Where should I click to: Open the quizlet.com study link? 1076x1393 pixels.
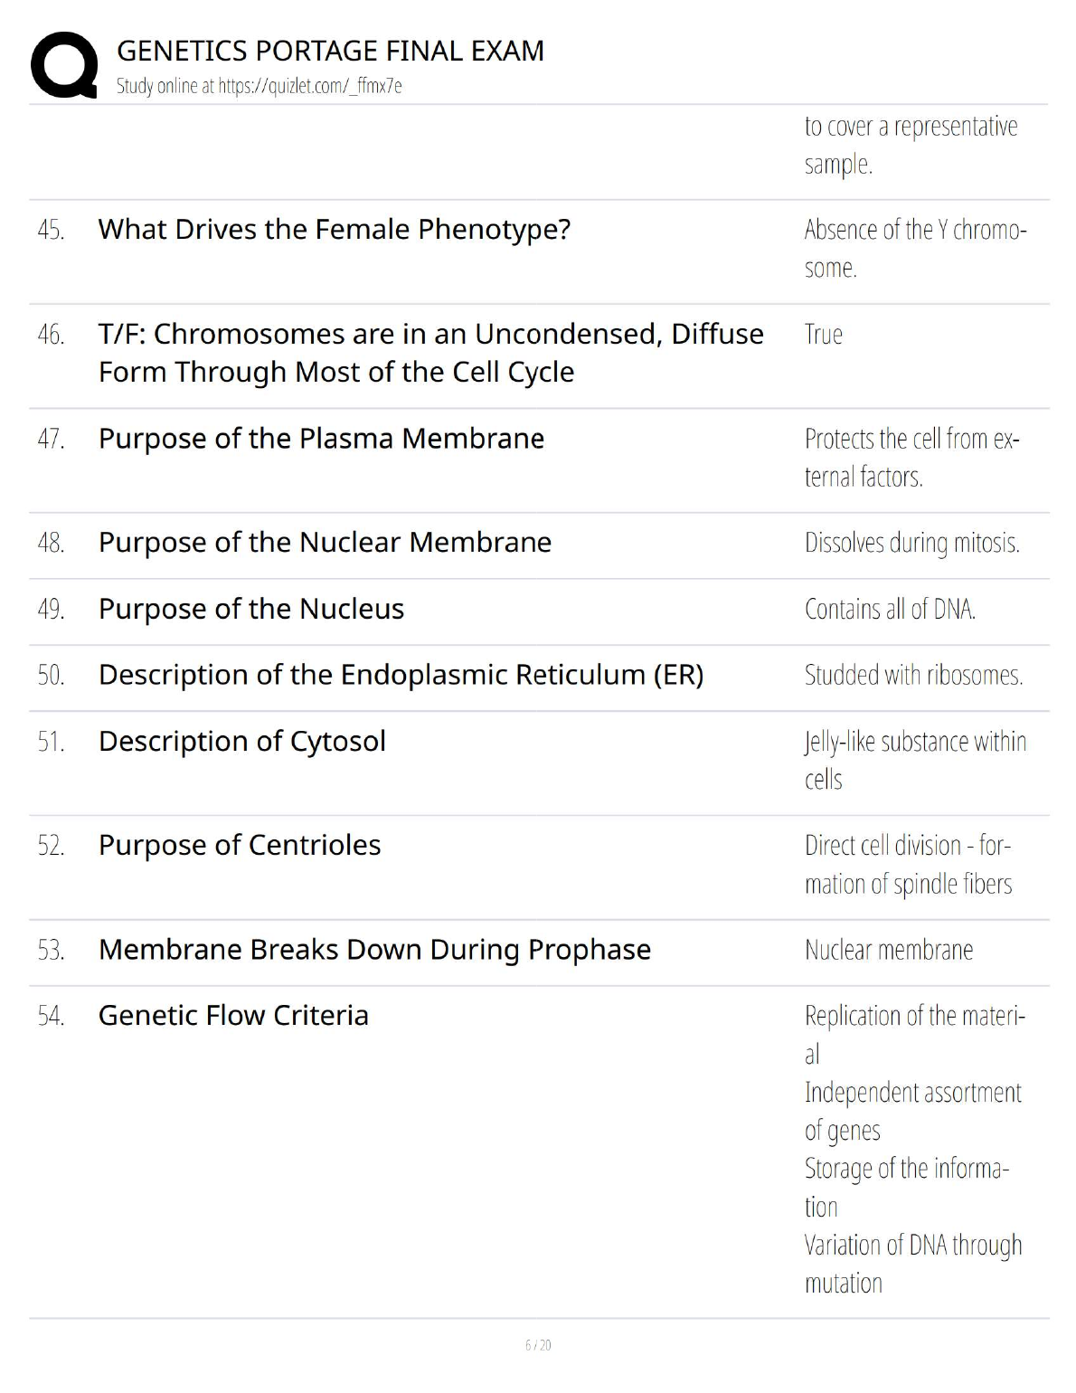click(x=259, y=86)
